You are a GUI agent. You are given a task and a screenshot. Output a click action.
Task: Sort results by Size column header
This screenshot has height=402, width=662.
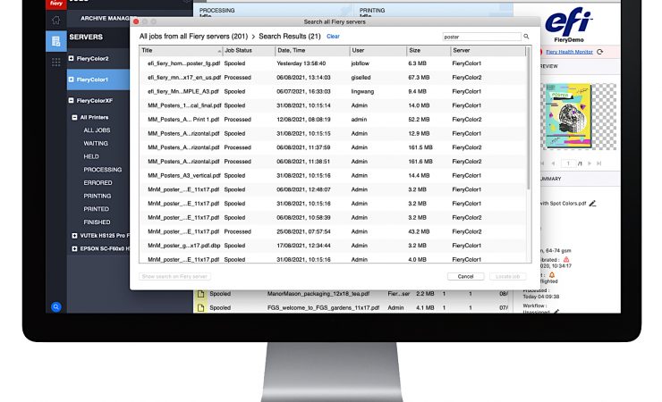point(414,51)
